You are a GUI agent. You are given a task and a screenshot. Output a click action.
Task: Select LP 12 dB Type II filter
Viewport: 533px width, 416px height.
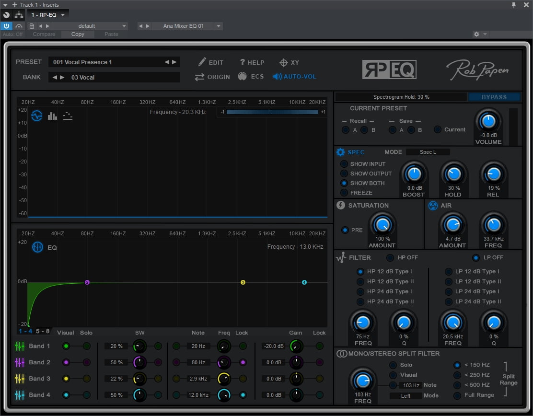click(448, 281)
